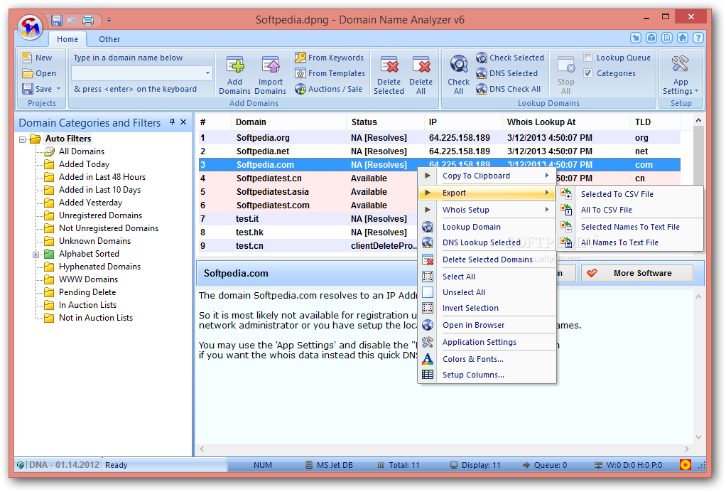Screen dimensions: 726x492
Task: Pin the Domain Categories and Filters panel
Action: point(172,122)
